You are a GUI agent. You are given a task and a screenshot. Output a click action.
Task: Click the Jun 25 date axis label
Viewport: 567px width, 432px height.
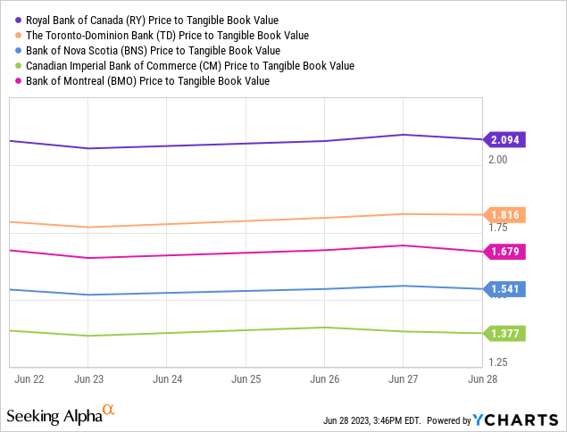coord(246,378)
